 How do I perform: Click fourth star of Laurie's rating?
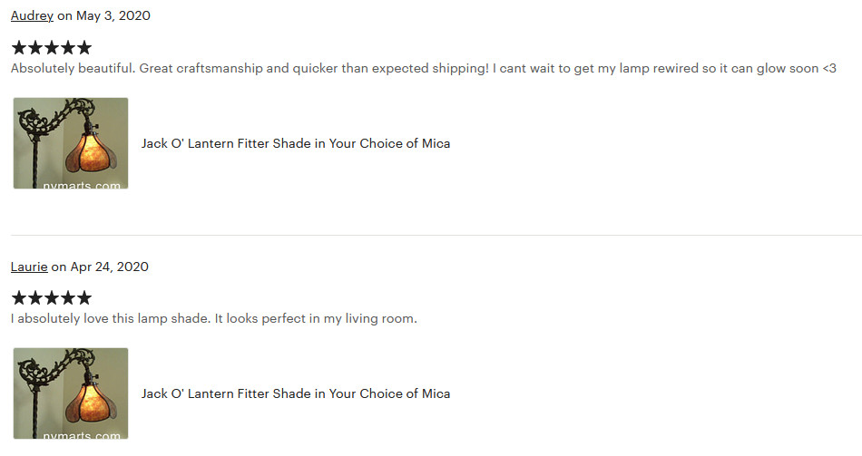point(68,298)
